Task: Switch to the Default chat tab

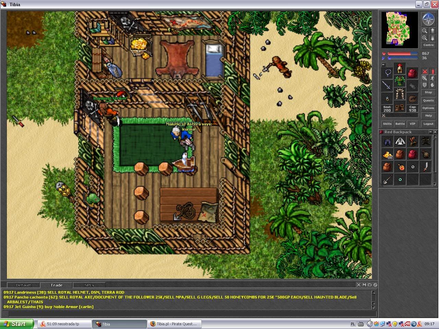Action: click(x=23, y=285)
